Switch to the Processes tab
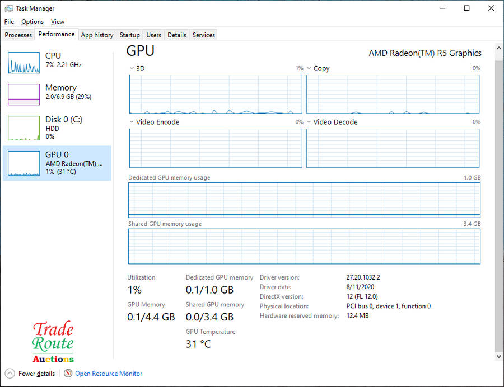 tap(18, 35)
